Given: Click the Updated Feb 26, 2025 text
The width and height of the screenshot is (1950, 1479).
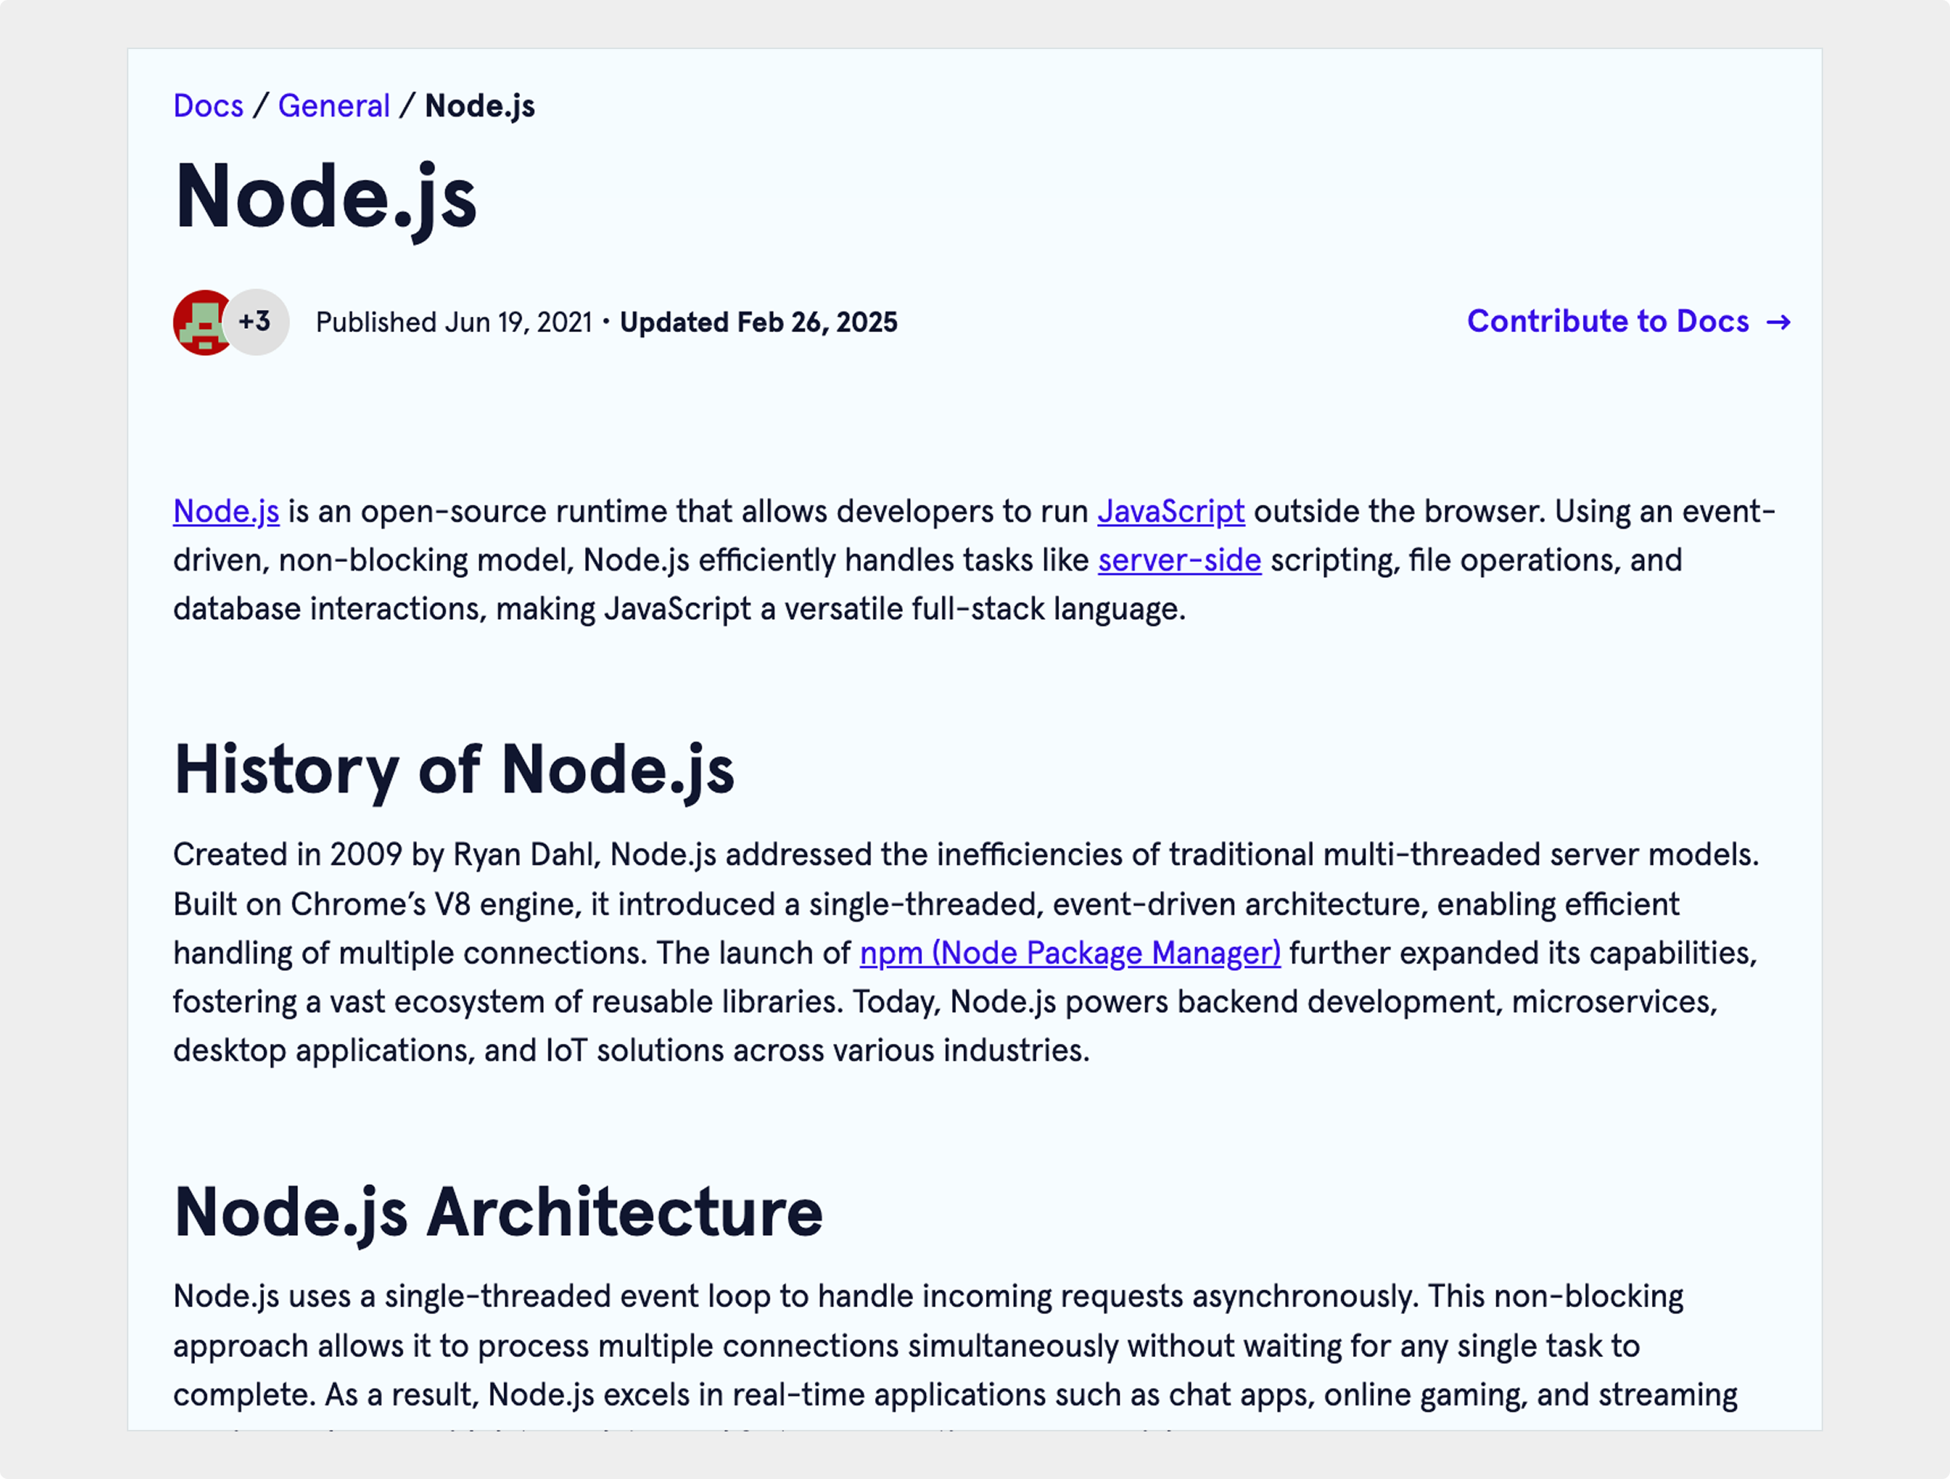Looking at the screenshot, I should click(758, 323).
